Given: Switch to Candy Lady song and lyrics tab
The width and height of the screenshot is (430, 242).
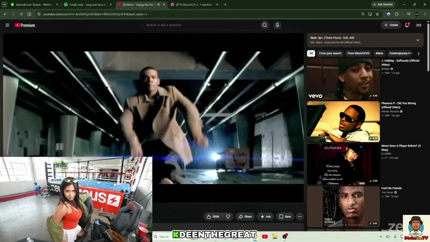Looking at the screenshot, I should point(88,5).
